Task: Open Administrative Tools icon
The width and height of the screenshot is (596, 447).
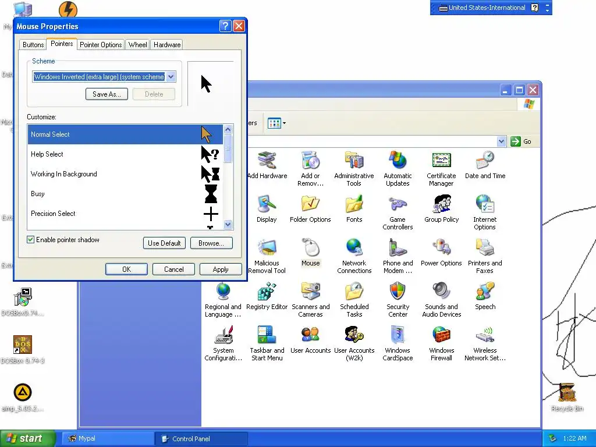Action: coord(354,160)
